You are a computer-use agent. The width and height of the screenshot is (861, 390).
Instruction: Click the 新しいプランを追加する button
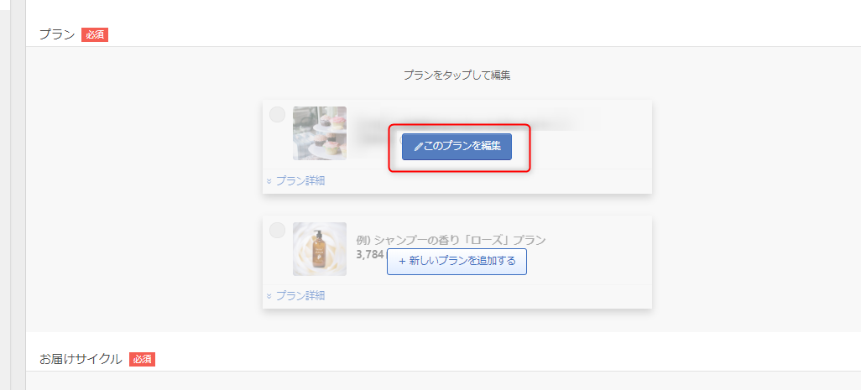[x=457, y=262]
